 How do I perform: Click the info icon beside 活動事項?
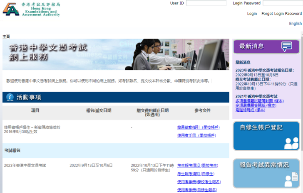click(x=10, y=97)
